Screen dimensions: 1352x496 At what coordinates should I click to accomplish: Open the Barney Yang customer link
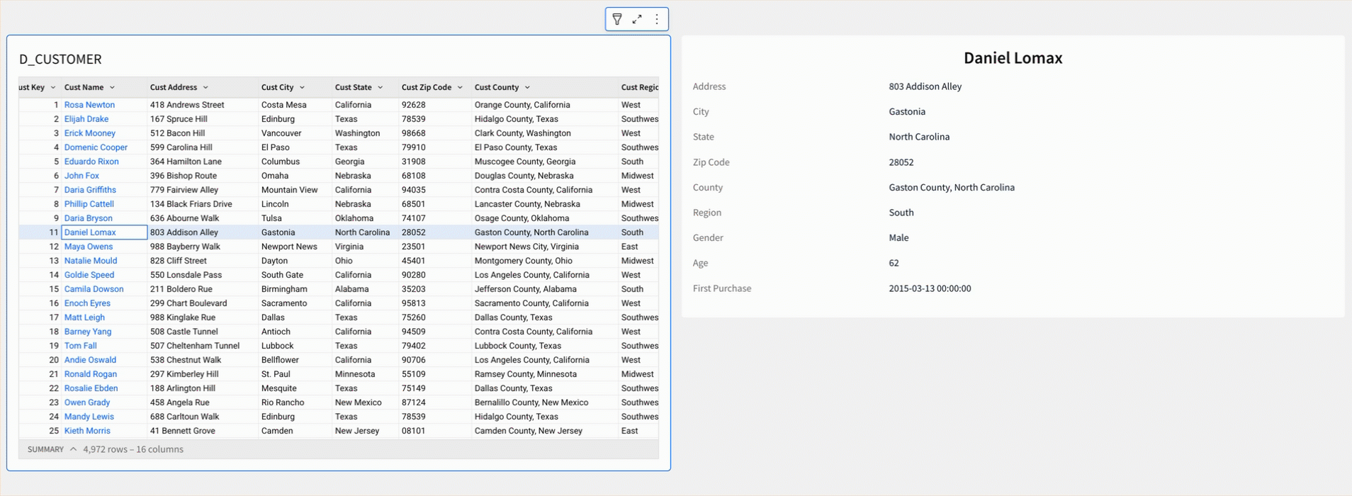point(88,332)
